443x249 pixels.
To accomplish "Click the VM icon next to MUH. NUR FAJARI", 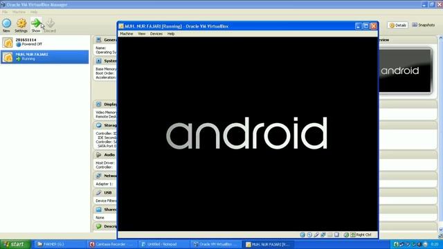I will pos(8,57).
